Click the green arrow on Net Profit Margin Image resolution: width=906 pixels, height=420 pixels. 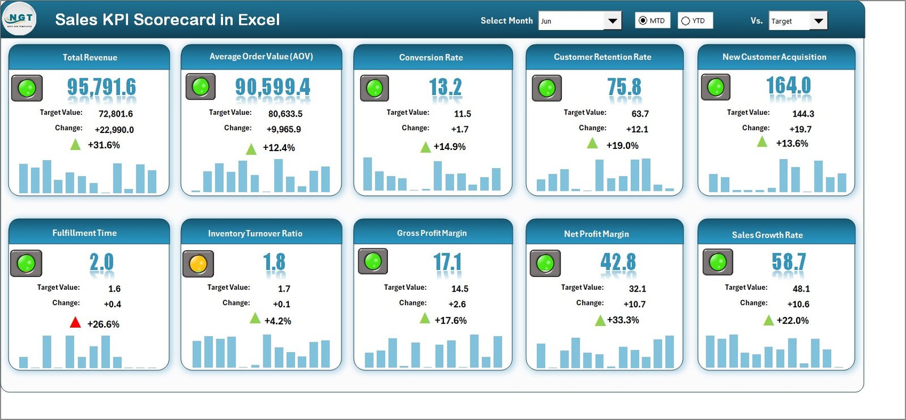pos(600,321)
